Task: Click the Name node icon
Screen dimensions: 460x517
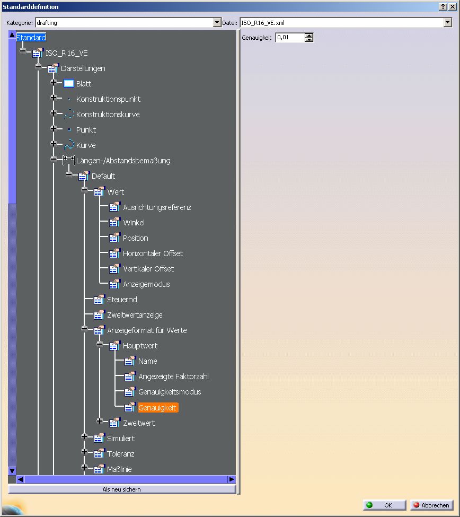Action: pyautogui.click(x=130, y=361)
